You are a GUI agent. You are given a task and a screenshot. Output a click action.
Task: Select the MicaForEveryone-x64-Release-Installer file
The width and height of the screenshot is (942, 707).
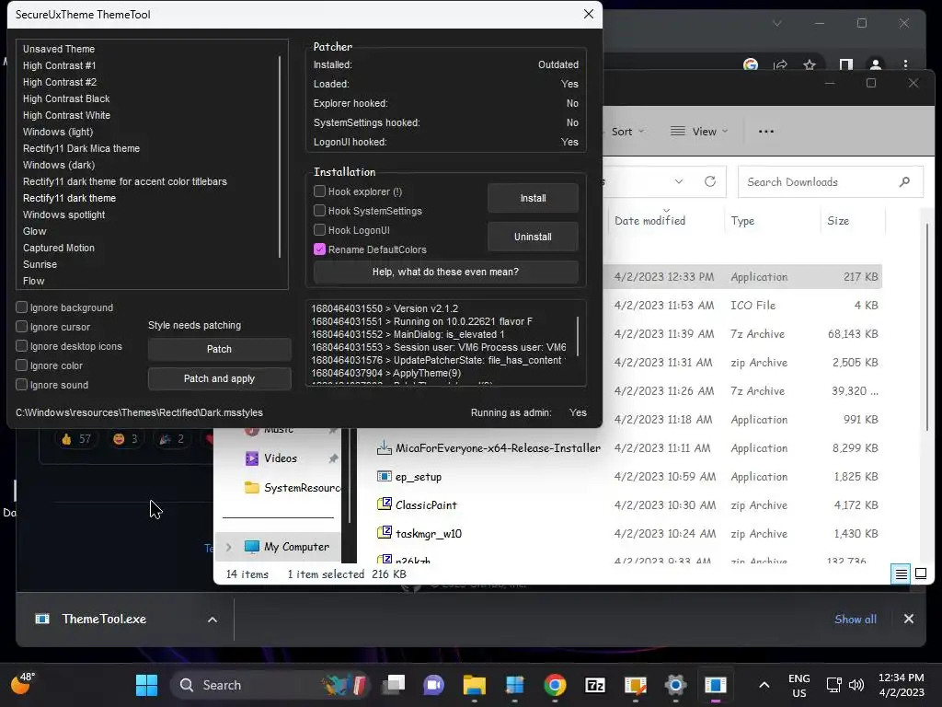click(x=498, y=448)
